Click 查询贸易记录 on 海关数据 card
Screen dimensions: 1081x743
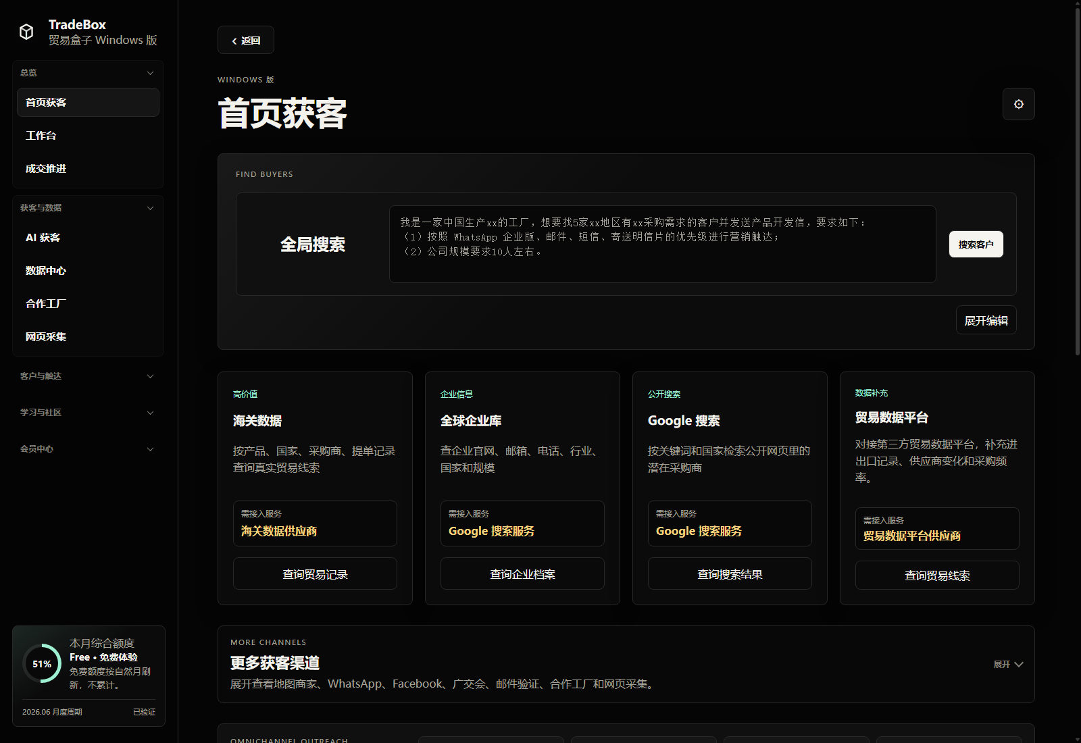click(315, 573)
